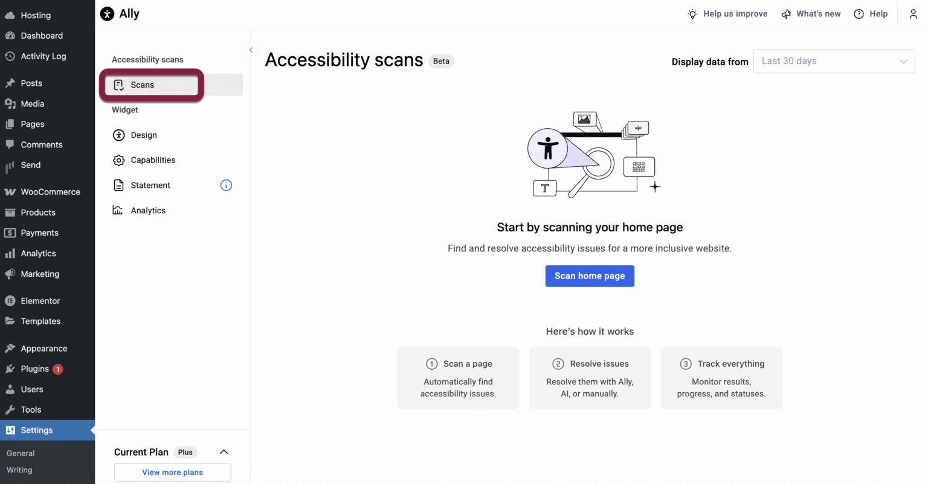Viewport: 928px width, 484px height.
Task: Open the Help question mark icon
Action: (859, 13)
